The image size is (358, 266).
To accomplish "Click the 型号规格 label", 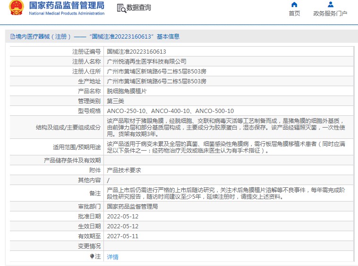I will click(x=89, y=111).
